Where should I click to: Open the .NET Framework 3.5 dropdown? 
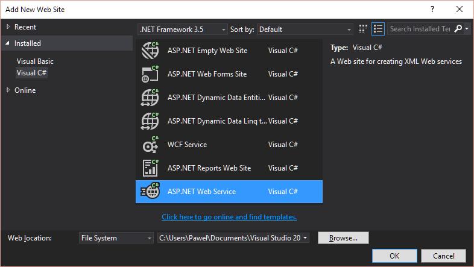182,30
